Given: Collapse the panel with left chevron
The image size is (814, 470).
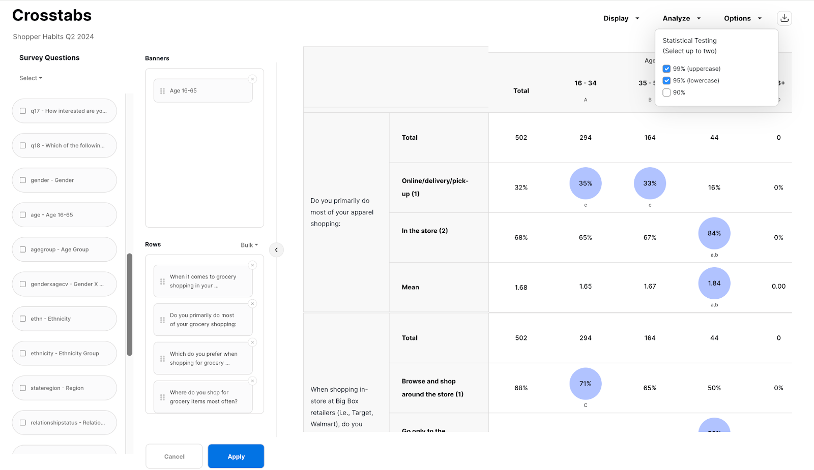Looking at the screenshot, I should (x=276, y=249).
